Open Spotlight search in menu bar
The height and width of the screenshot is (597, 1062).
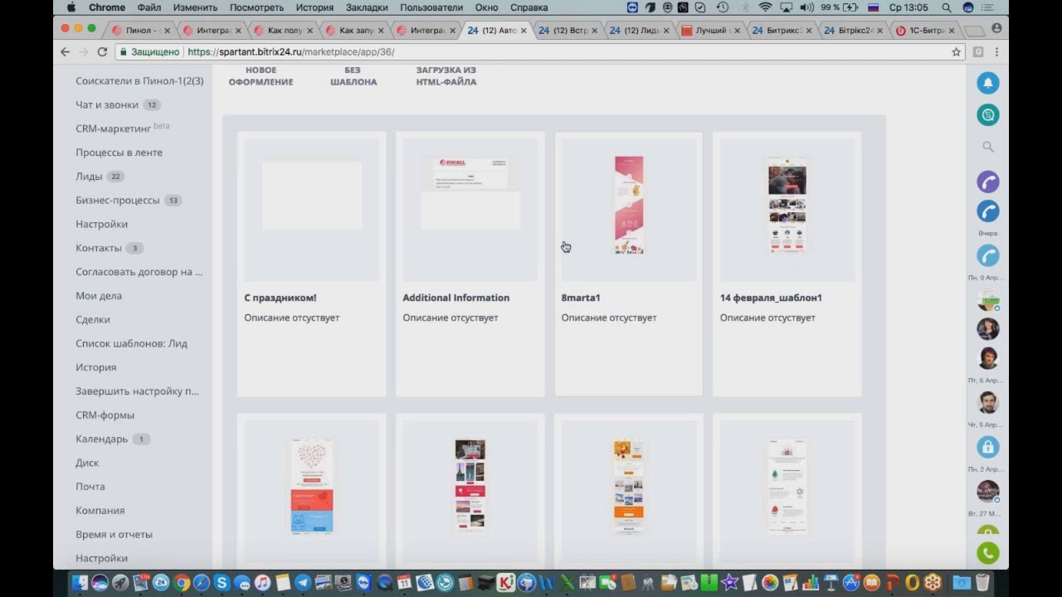(x=947, y=7)
